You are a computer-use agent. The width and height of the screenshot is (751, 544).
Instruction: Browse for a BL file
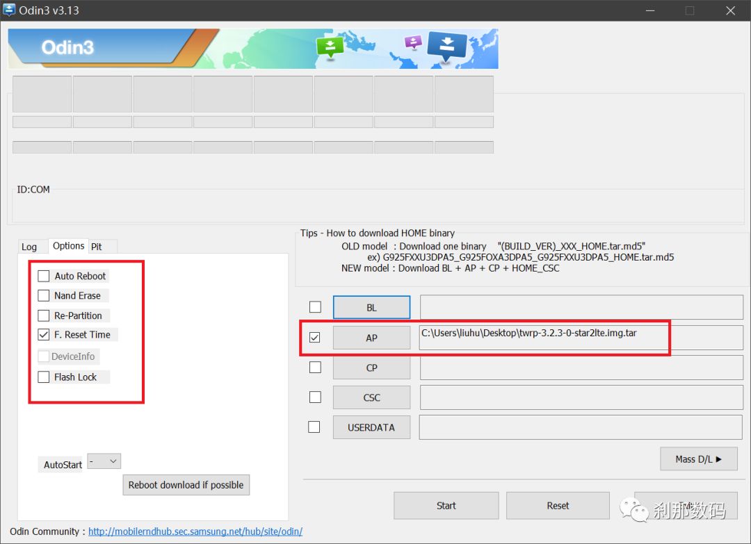point(371,307)
